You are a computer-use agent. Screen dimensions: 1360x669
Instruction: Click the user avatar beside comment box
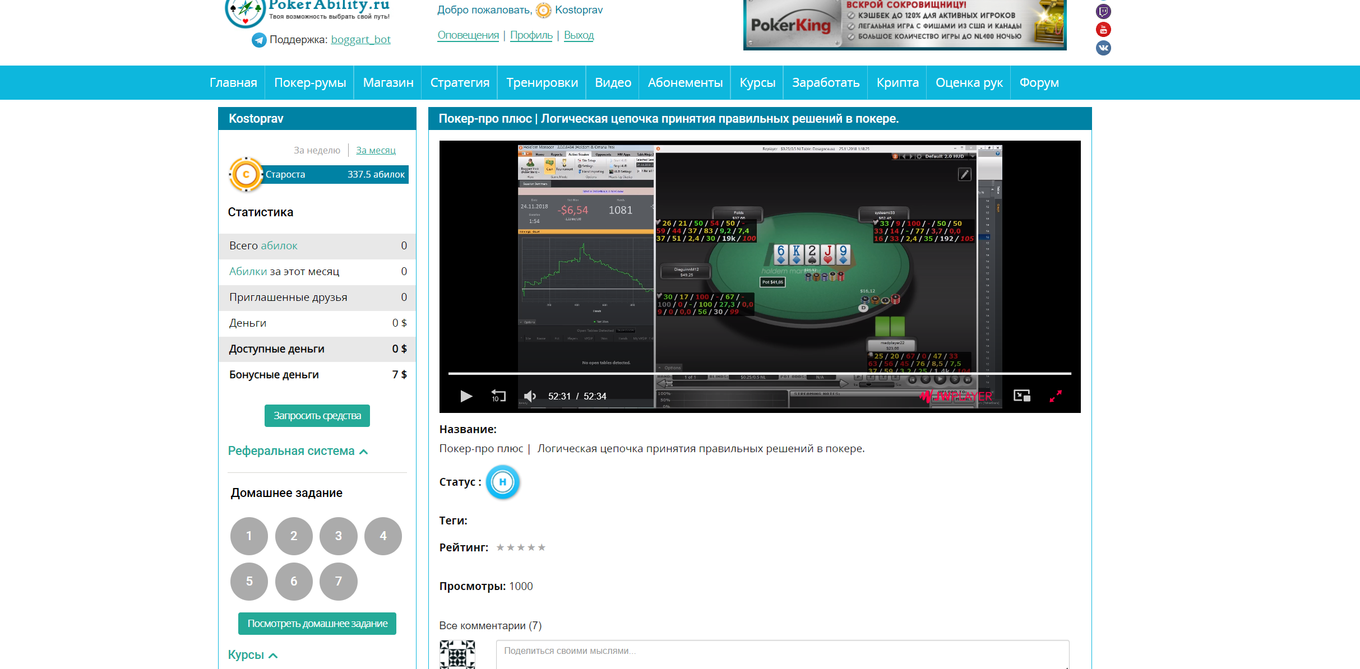(457, 654)
